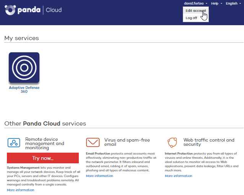Image resolution: width=244 pixels, height=195 pixels.
Task: Click the Panda Cloud logo
Action: coord(33,10)
